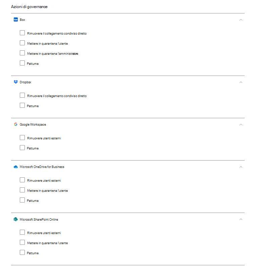Tick OneDrive 'Mettere in quarantena l'utente'
The height and width of the screenshot is (269, 253).
point(22,190)
